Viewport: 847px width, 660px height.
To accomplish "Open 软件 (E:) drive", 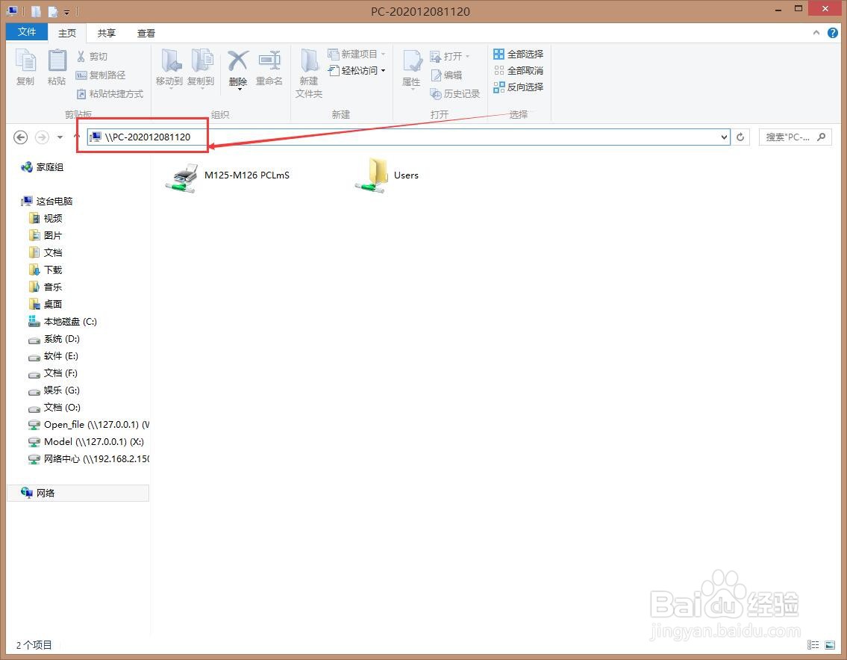I will point(54,356).
